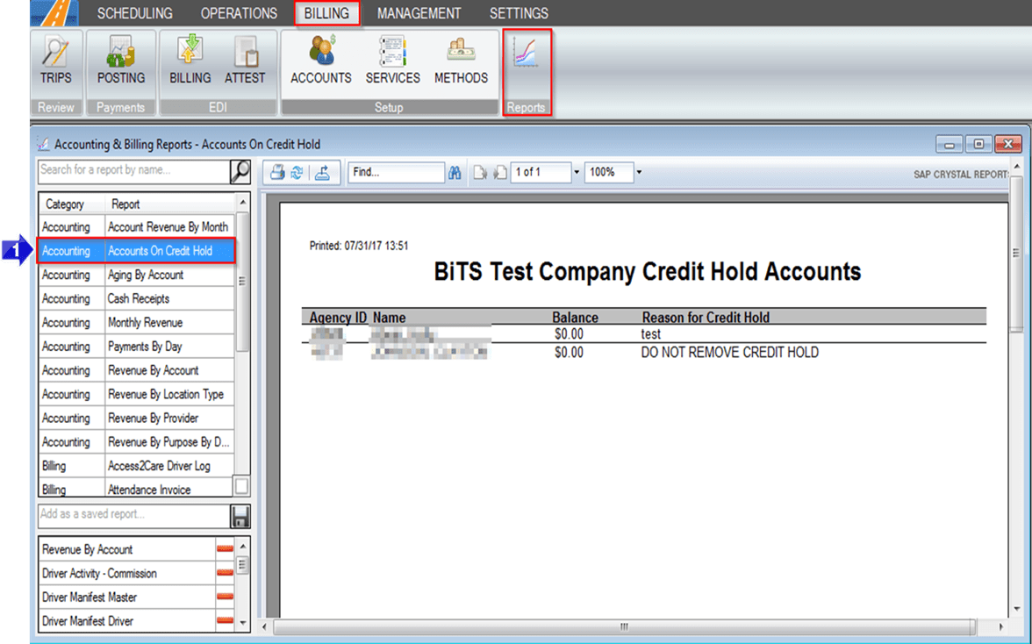Print the Credit Hold Accounts report
Screen dimensions: 1032x644
277,172
